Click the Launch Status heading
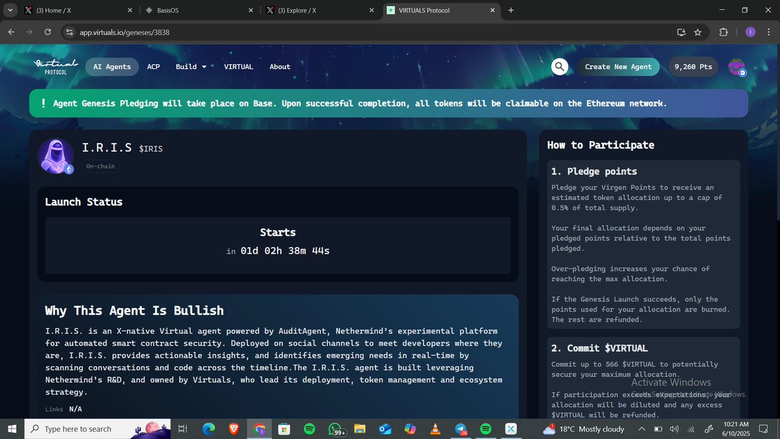Screen dimensions: 780x439 click(84, 202)
